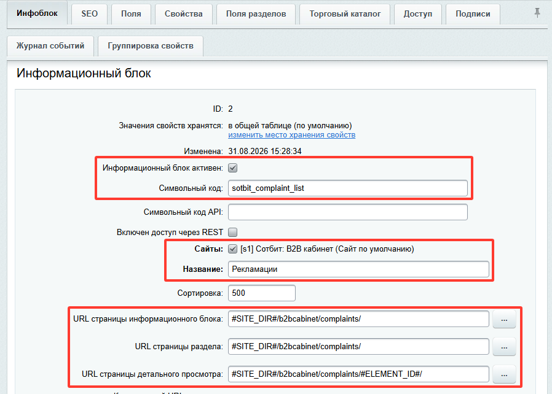Click the Символьный код input field
Screen dimensions: 552x394
point(348,188)
